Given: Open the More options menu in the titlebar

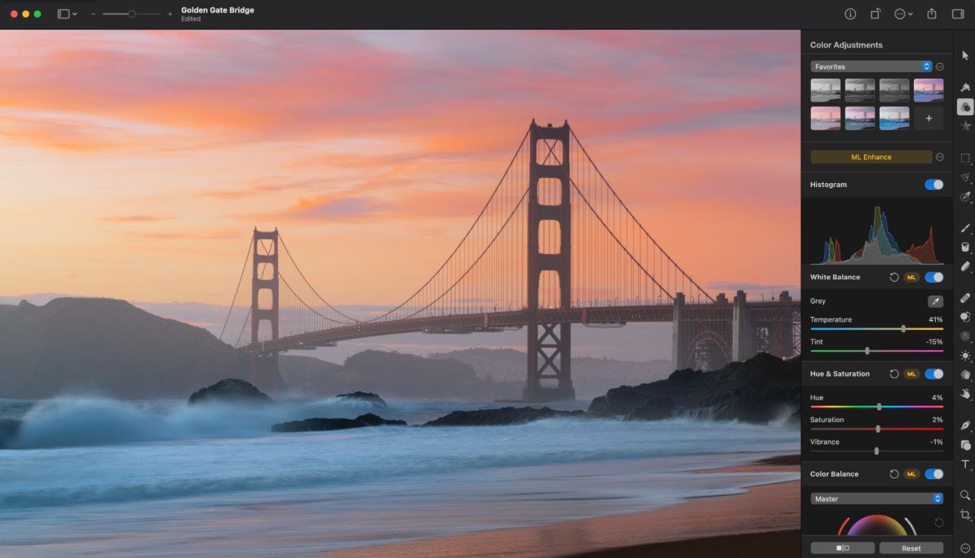Looking at the screenshot, I should pyautogui.click(x=901, y=14).
